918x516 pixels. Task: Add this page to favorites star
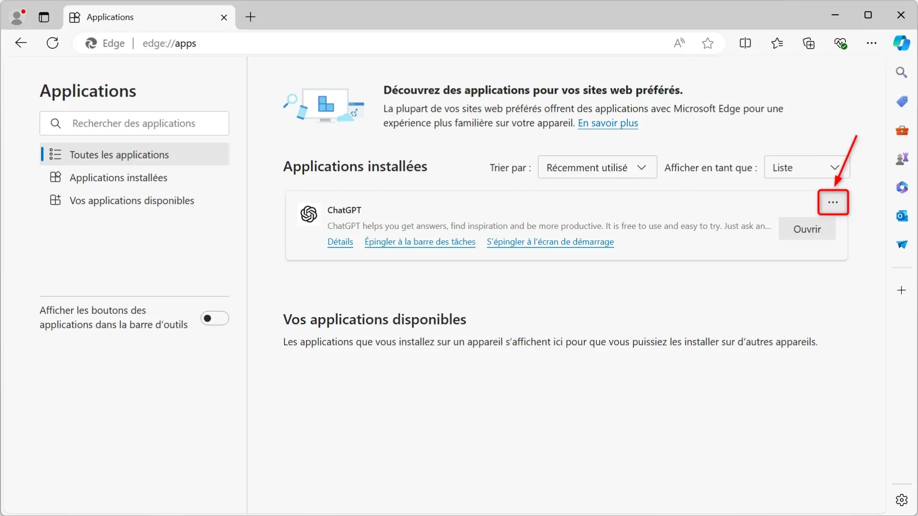[x=708, y=43]
